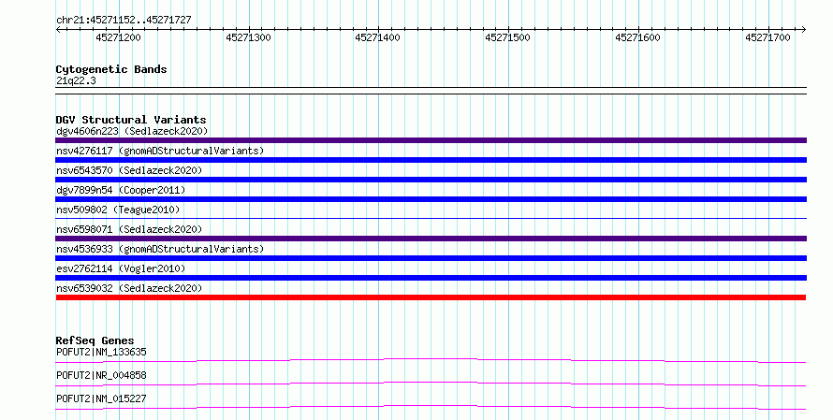Click ruler position 45271600
This screenshot has height=420, width=833.
(x=637, y=37)
